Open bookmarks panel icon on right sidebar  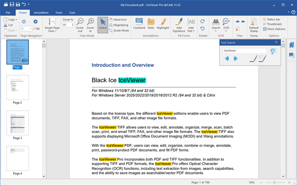(x=292, y=45)
